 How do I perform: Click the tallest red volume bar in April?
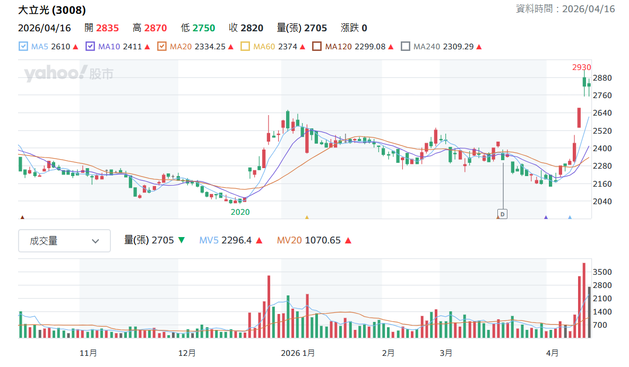click(584, 300)
